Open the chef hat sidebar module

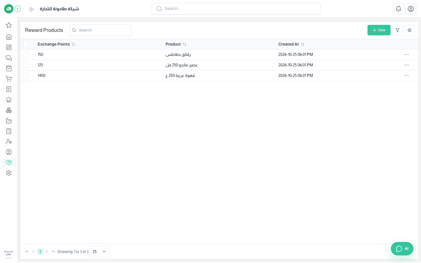(9, 100)
